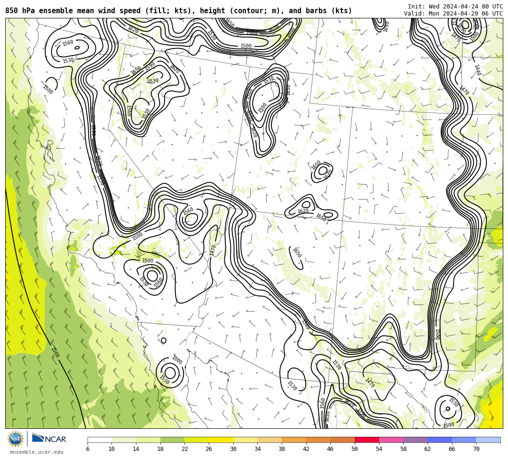Screen dimensions: 508x458
Task: Click the NSF circular logo
Action: tap(16, 439)
